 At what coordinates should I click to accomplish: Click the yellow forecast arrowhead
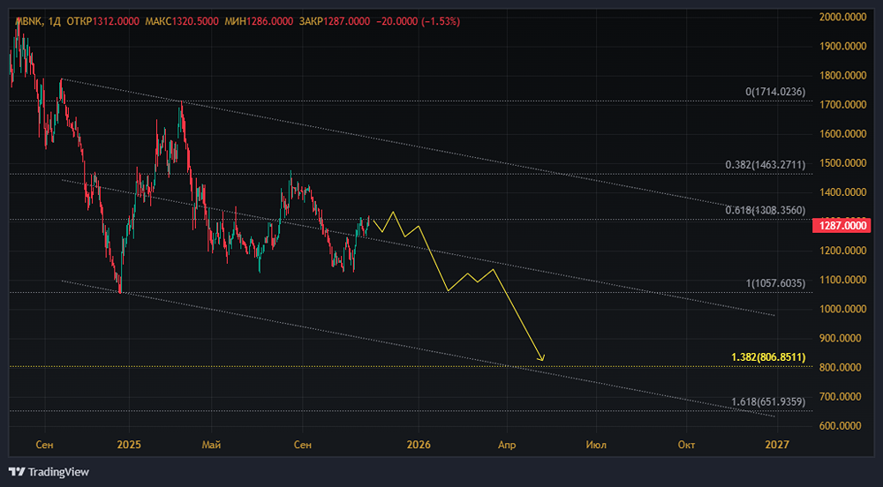(x=541, y=357)
